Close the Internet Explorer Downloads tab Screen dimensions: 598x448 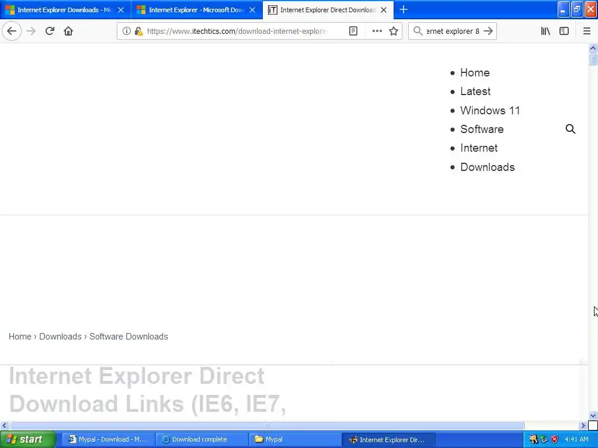point(121,10)
